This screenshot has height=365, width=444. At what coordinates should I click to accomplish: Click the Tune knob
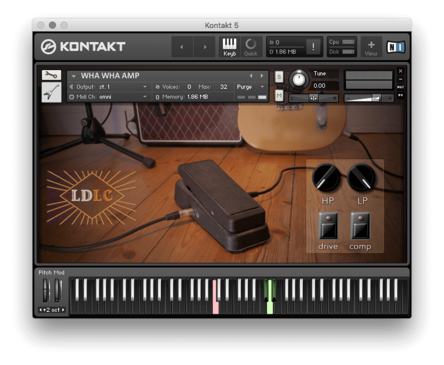[298, 80]
